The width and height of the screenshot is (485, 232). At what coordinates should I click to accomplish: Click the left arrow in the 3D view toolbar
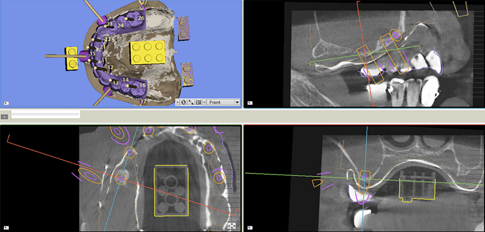(177, 102)
